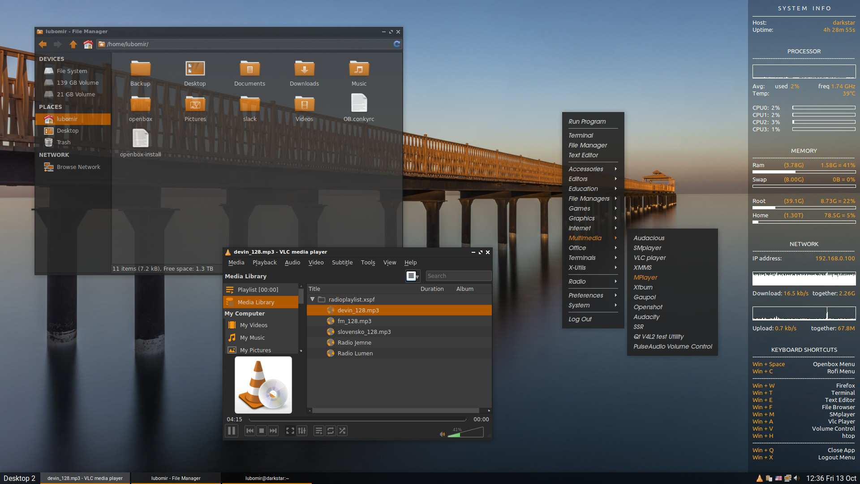Select the OB.conkyrc file
The image size is (860, 484).
pos(359,108)
